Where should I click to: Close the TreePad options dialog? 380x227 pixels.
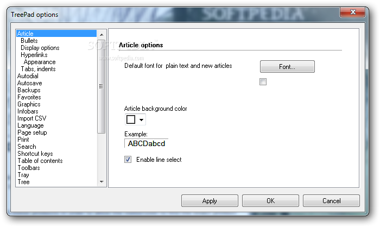click(x=353, y=12)
